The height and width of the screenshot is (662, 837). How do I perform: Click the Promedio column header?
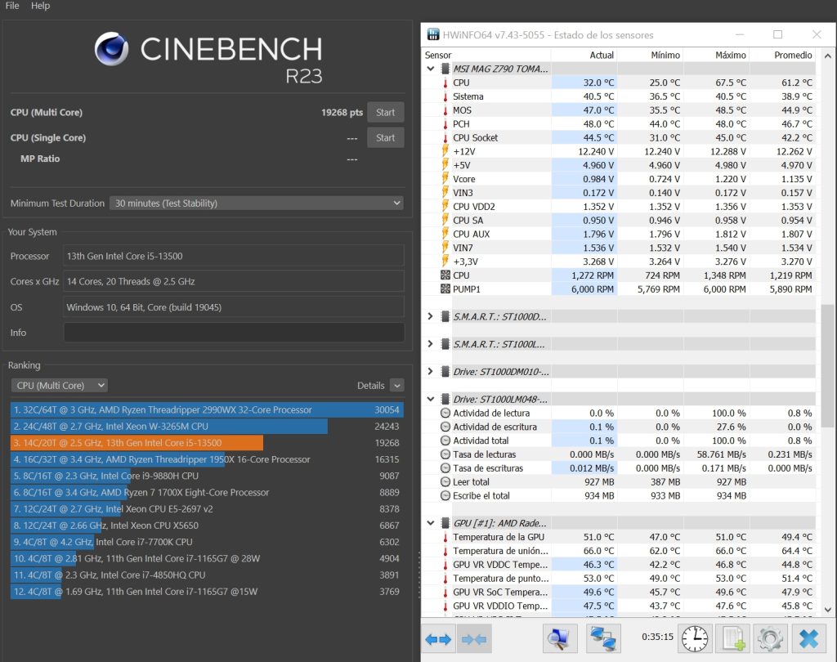[x=782, y=55]
